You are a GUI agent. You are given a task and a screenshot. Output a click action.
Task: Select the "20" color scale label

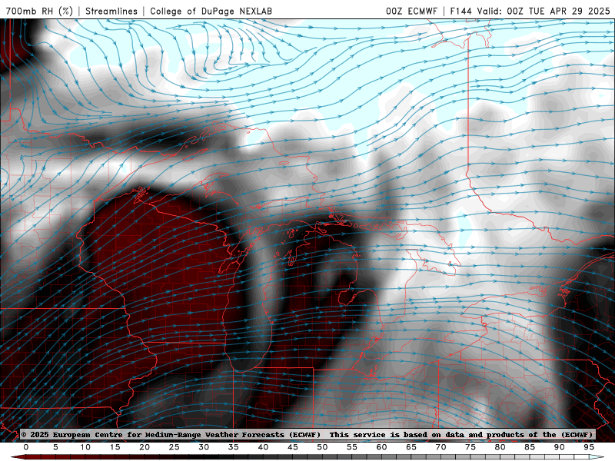145,447
